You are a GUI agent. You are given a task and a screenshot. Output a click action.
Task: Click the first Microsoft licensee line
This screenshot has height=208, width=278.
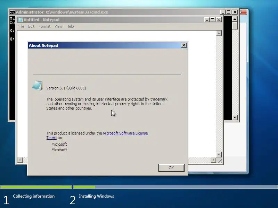[59, 144]
